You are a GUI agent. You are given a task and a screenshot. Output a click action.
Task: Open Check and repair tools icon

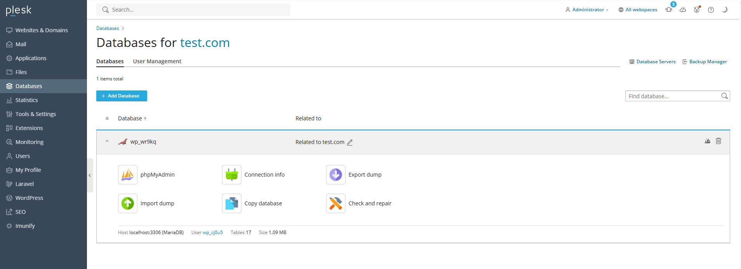point(336,203)
